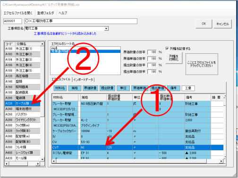This screenshot has width=238, height=178.
Task: Select category A260 バスダクト
Action: 23,114
